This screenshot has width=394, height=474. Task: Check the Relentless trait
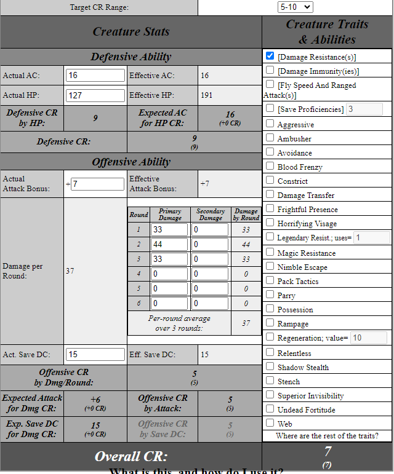click(270, 352)
